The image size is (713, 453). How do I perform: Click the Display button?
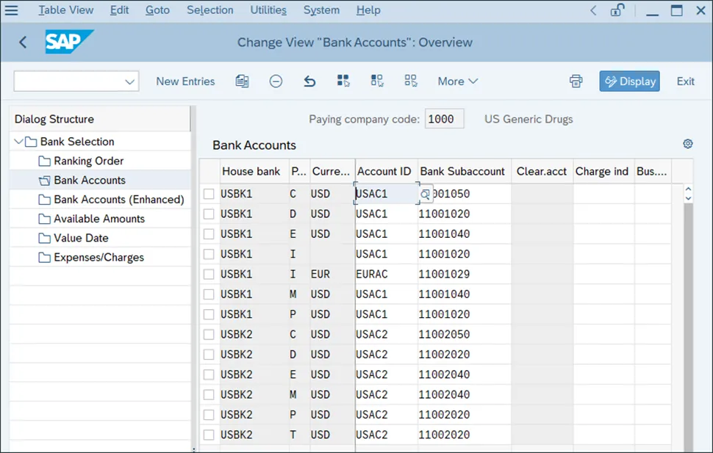point(629,81)
